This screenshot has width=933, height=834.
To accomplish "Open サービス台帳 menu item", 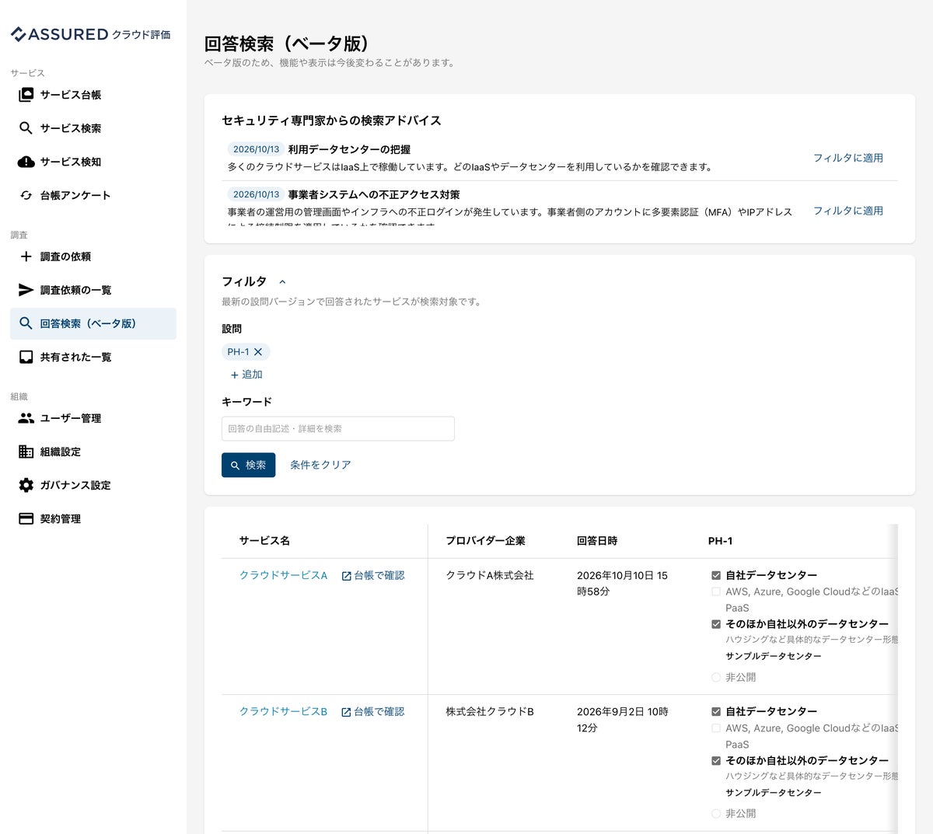I will [93, 95].
